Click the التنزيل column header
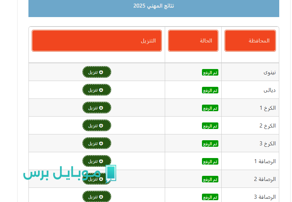The image size is (292, 202). 97,41
